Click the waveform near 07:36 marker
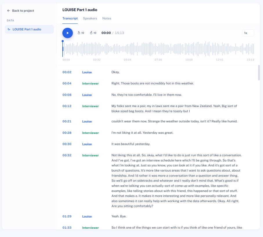The width and height of the screenshot is (263, 237). point(158,49)
